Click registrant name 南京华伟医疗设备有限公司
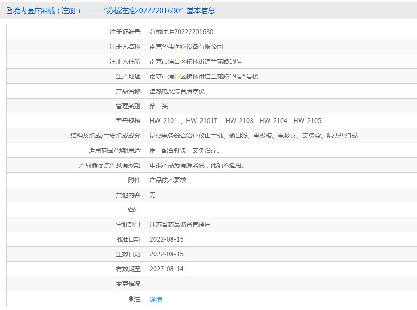Screen dimensions: 417x310 point(186,47)
